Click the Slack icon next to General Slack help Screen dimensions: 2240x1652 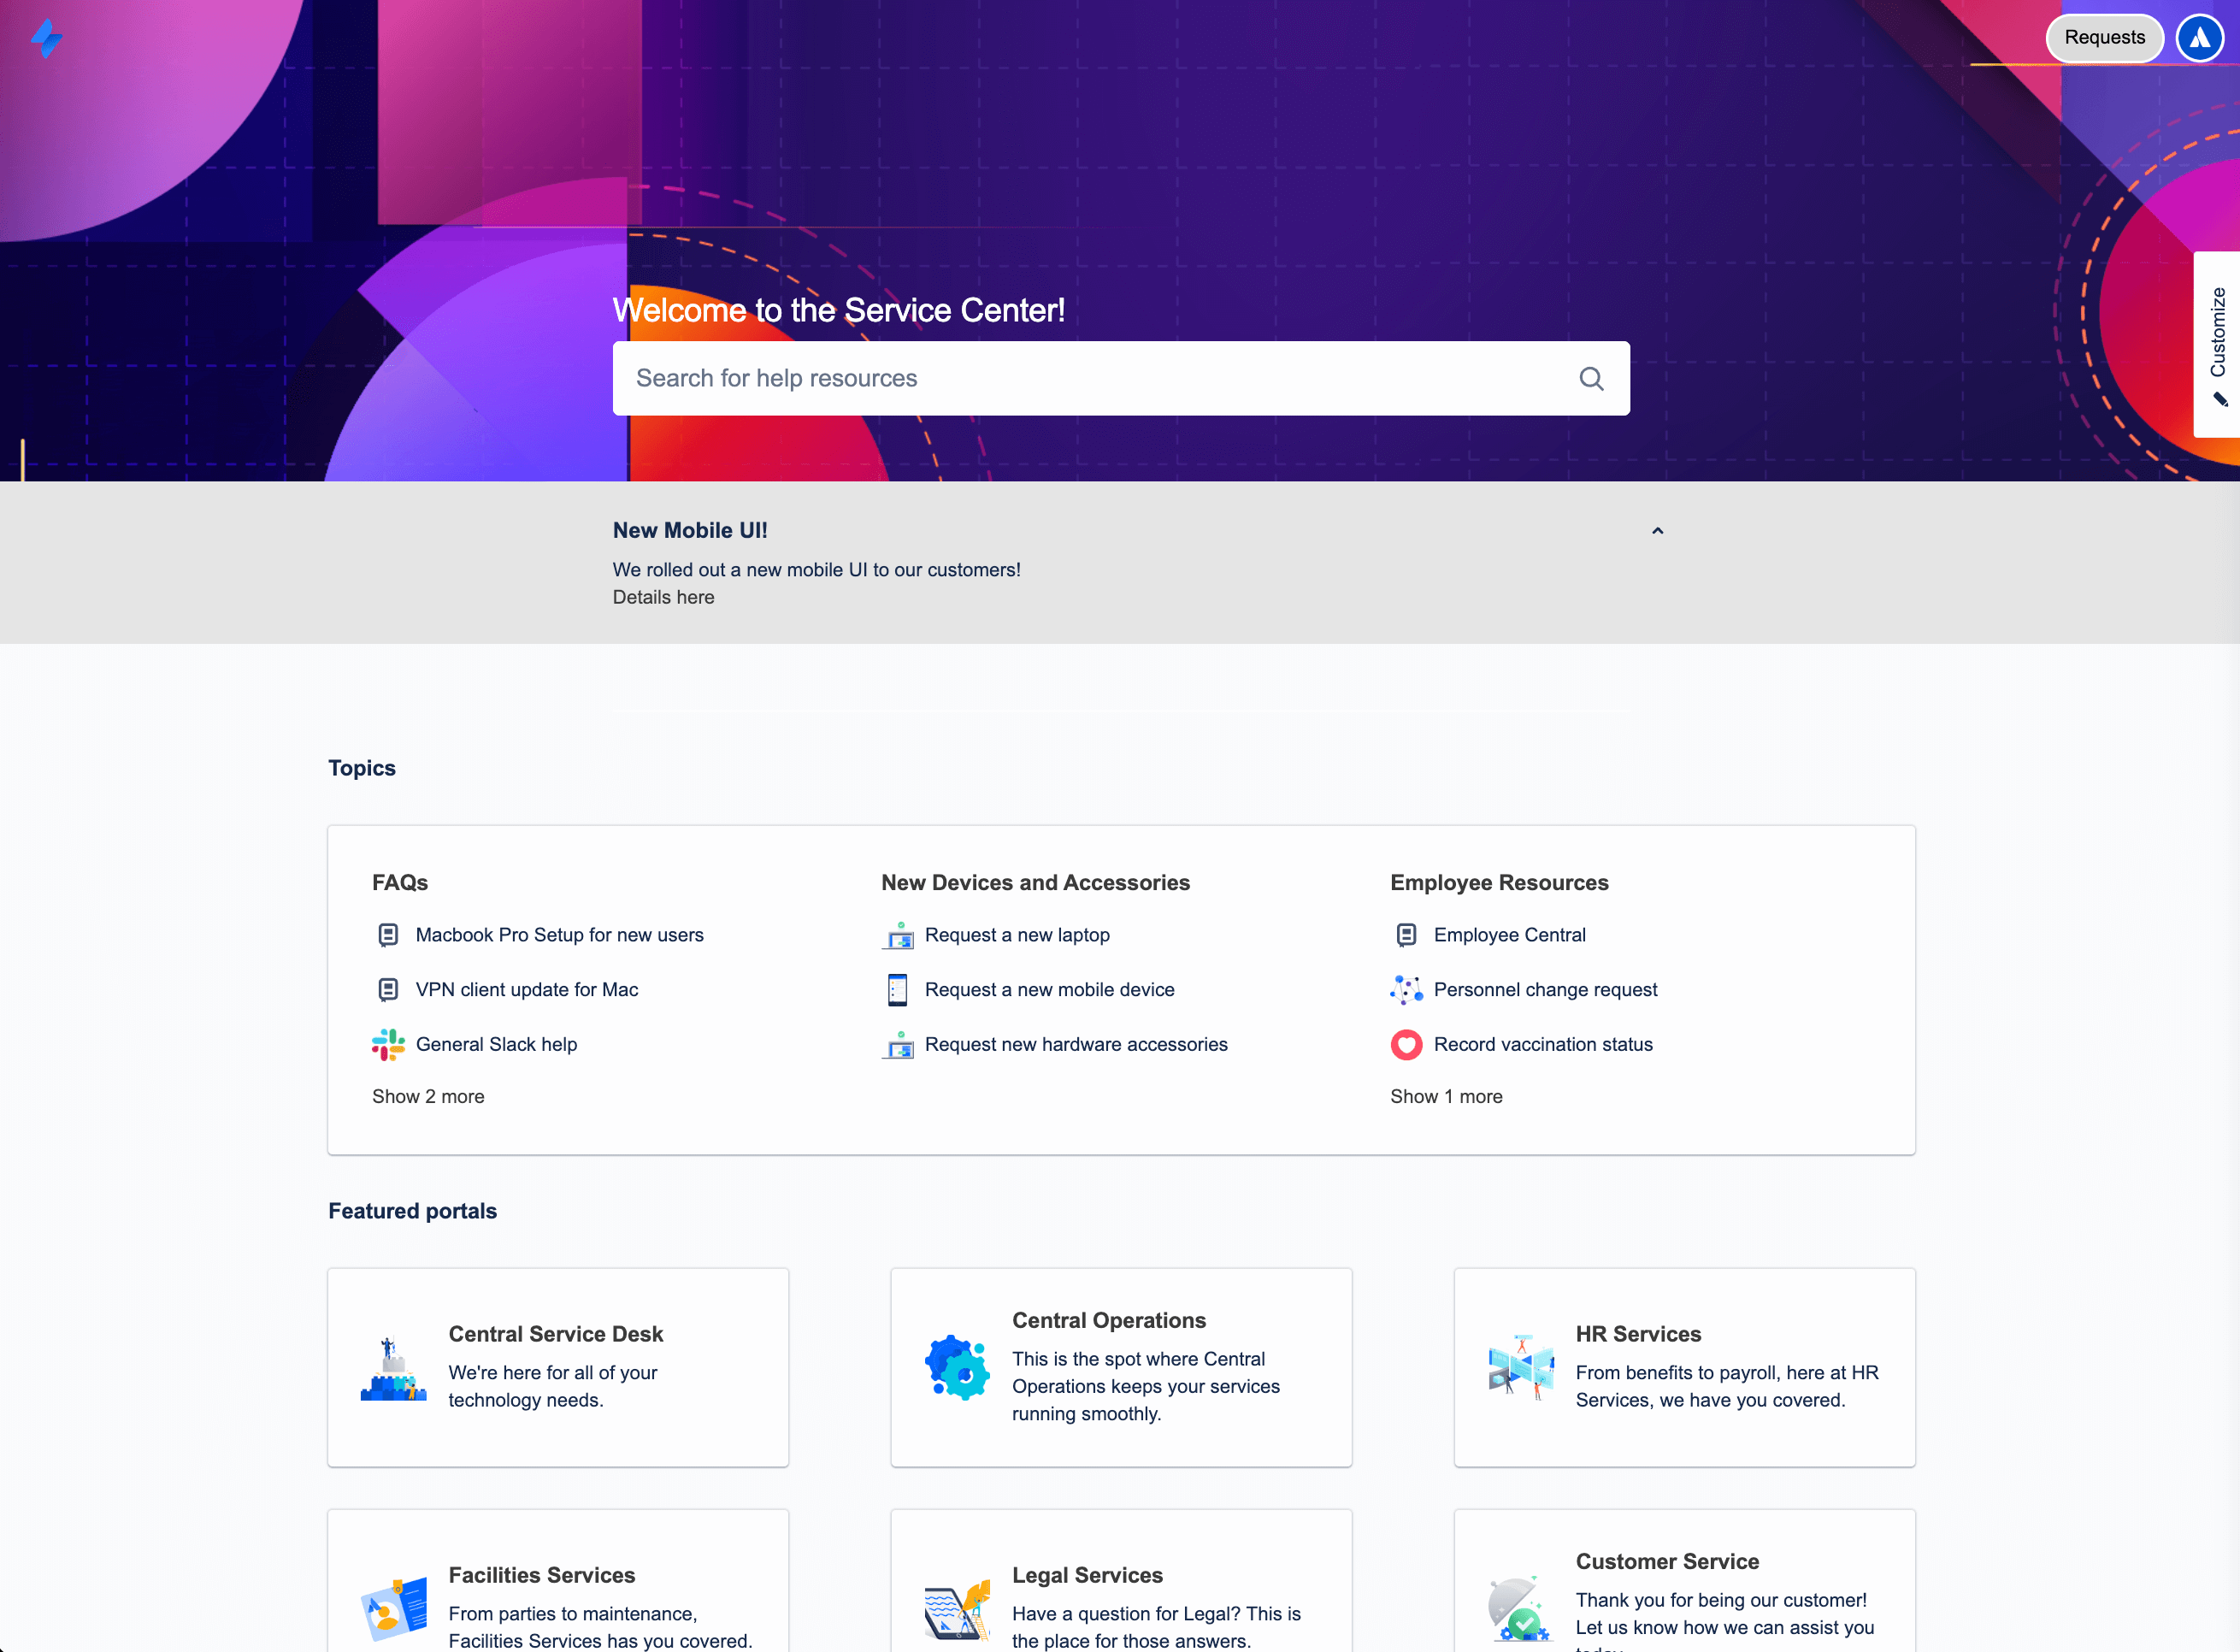point(388,1043)
